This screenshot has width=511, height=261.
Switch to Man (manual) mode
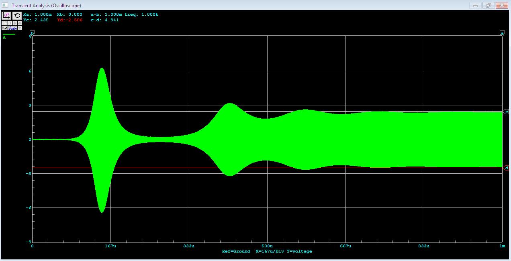4,28
